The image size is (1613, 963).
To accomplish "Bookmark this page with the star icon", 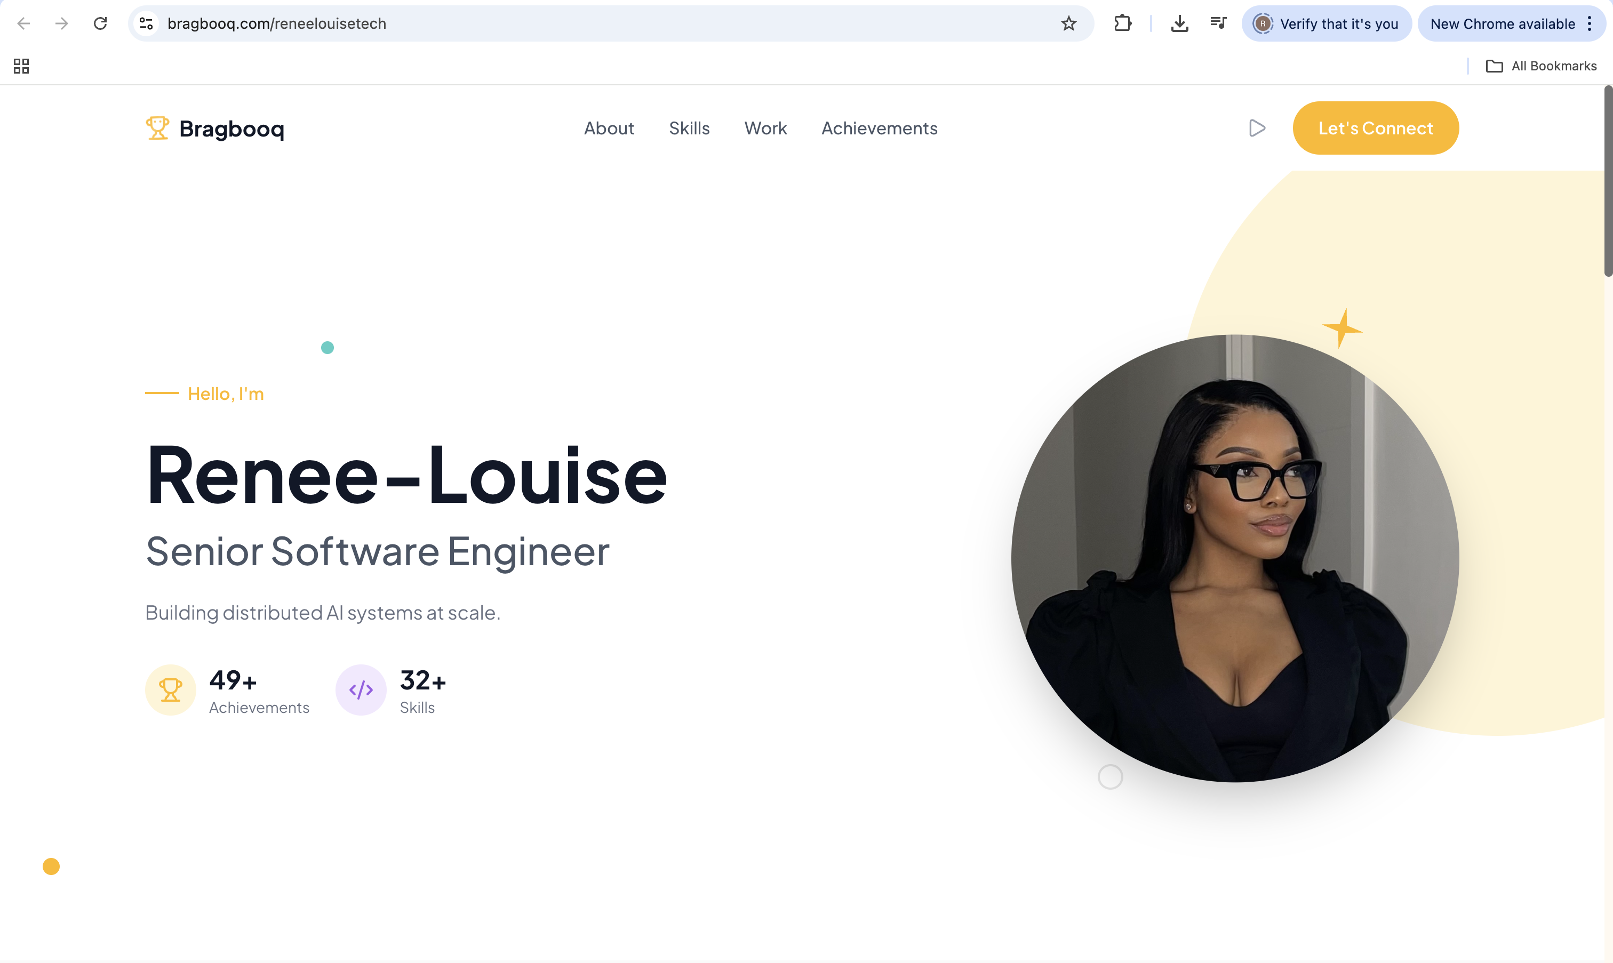I will 1068,24.
